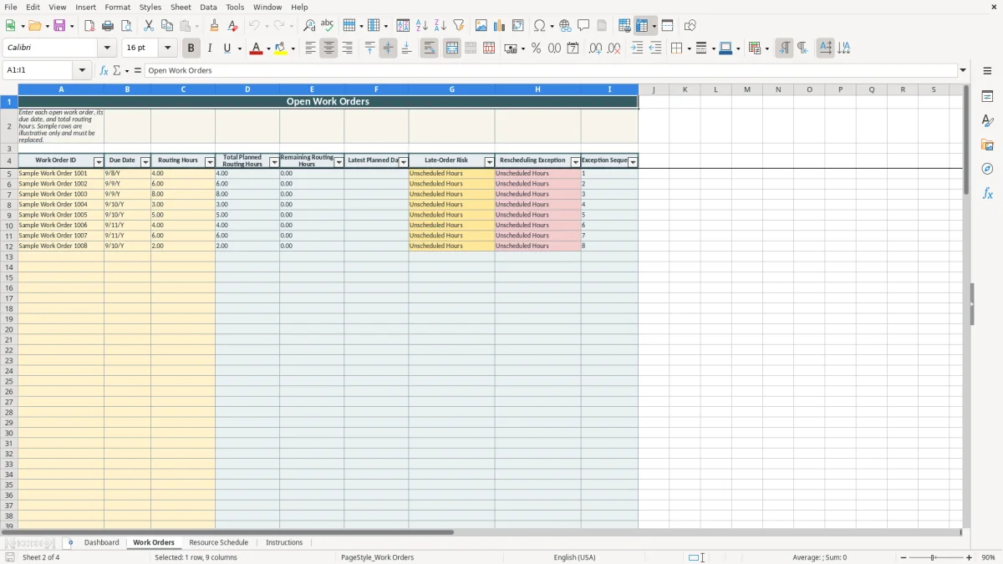Image resolution: width=1003 pixels, height=564 pixels.
Task: Apply the yellow background color
Action: pyautogui.click(x=281, y=48)
